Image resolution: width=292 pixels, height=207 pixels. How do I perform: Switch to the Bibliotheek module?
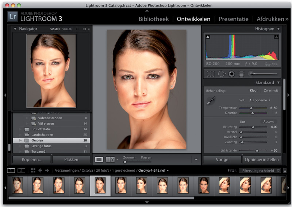coord(154,19)
